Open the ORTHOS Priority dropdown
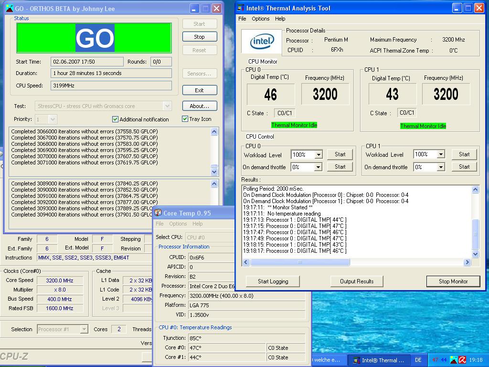This screenshot has width=489, height=367. click(53, 119)
